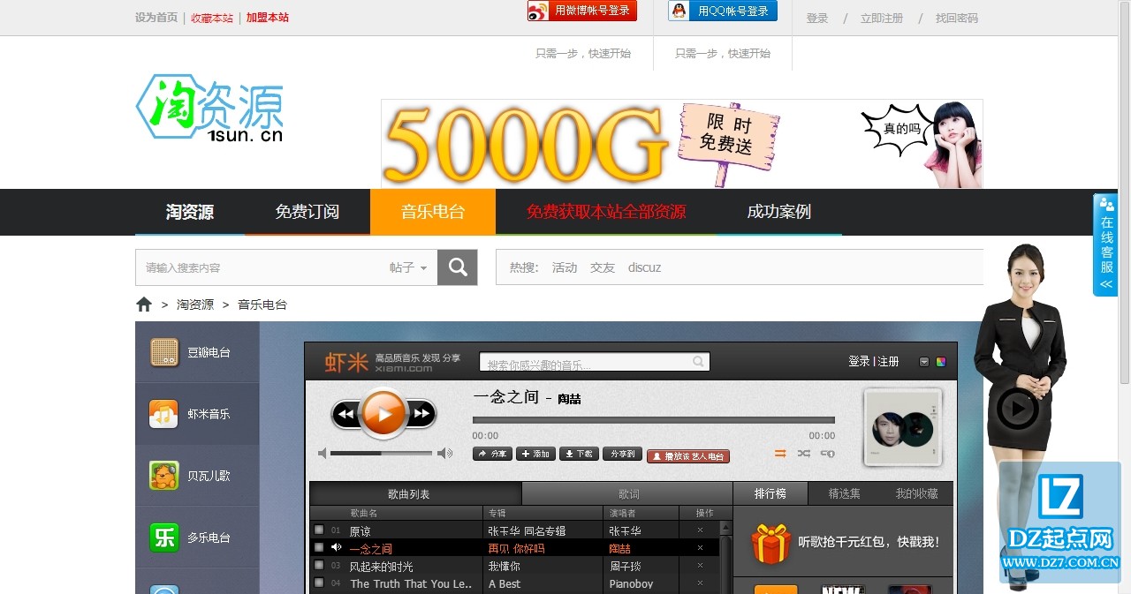The image size is (1131, 594).
Task: Click the red gift box icon
Action: coord(770,544)
